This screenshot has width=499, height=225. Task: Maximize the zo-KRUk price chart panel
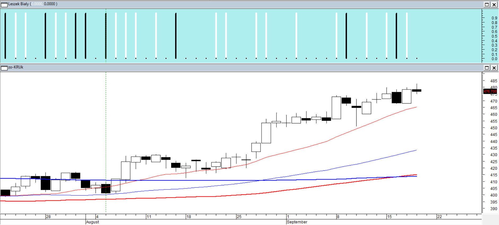487,68
